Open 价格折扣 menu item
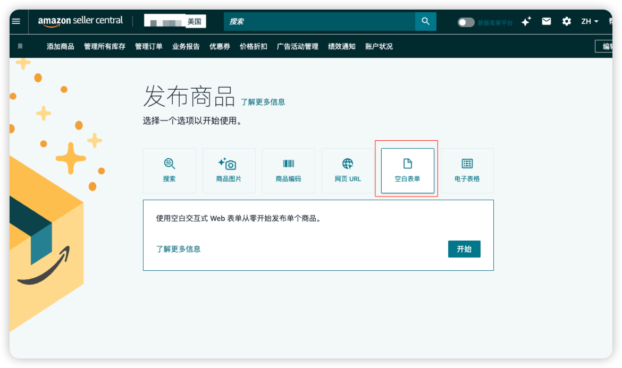Viewport: 622px width, 368px height. pos(254,46)
